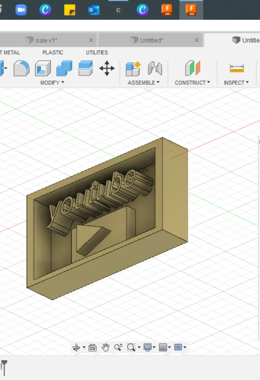Open Sticky Notes from the taskbar

tap(70, 10)
